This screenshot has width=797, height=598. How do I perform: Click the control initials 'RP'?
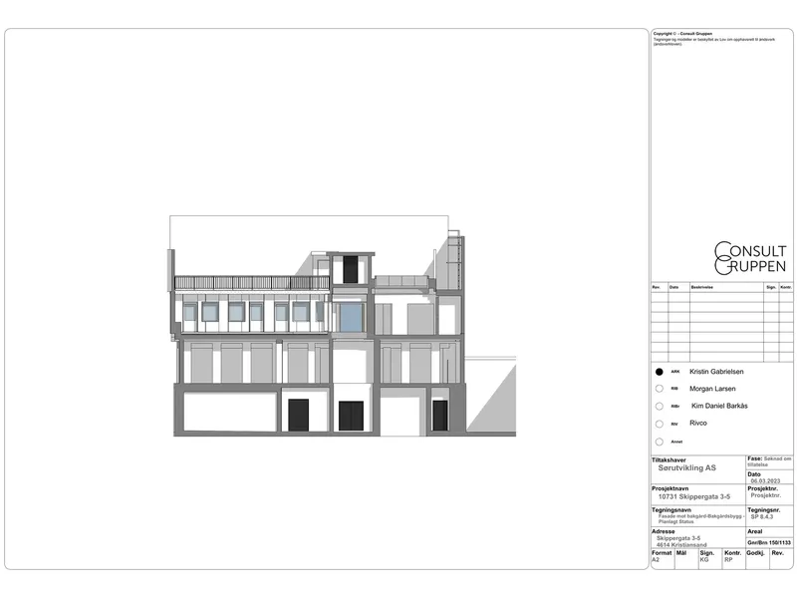(728, 559)
